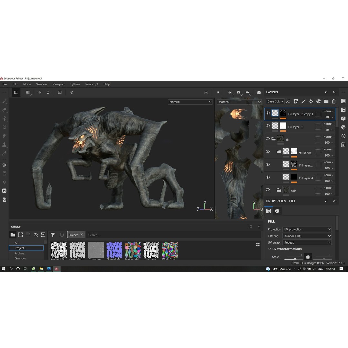Toggle shelf grid thumbnail size icon

point(258,245)
